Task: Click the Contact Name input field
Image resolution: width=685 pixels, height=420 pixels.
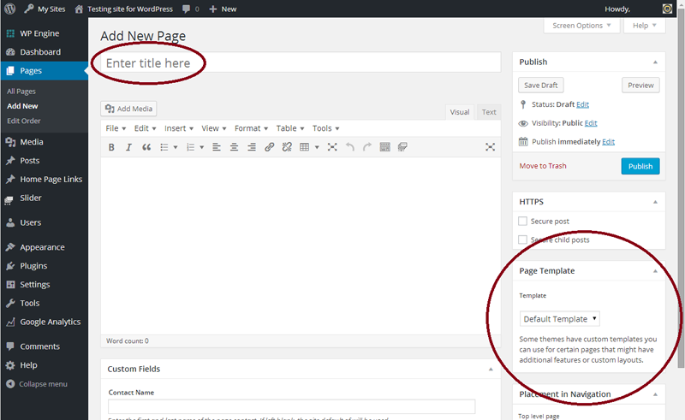Action: [x=291, y=406]
